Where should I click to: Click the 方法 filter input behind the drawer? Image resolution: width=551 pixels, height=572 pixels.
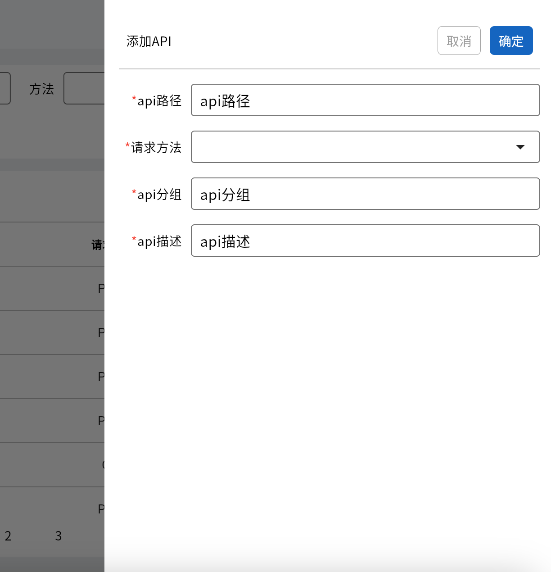click(85, 88)
